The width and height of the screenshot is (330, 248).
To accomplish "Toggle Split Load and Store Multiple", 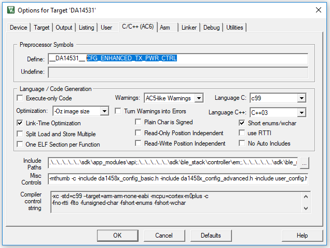I will pyautogui.click(x=20, y=134).
